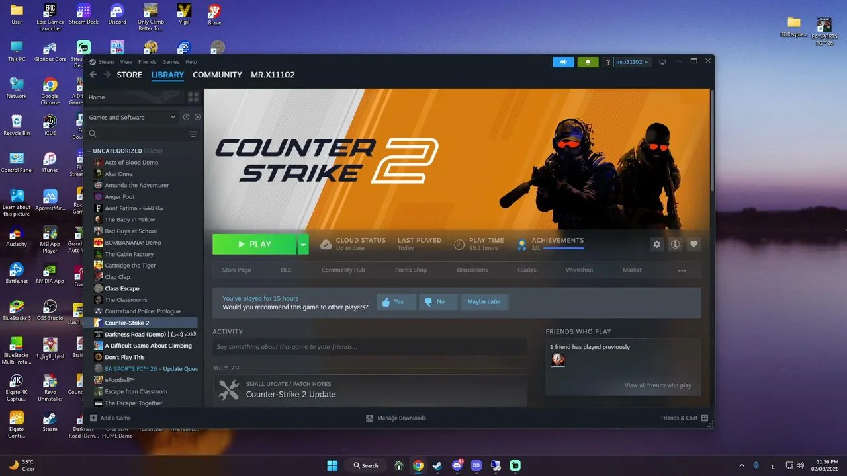The width and height of the screenshot is (847, 476).
Task: Click the recent activity clock filter icon
Action: 186,117
